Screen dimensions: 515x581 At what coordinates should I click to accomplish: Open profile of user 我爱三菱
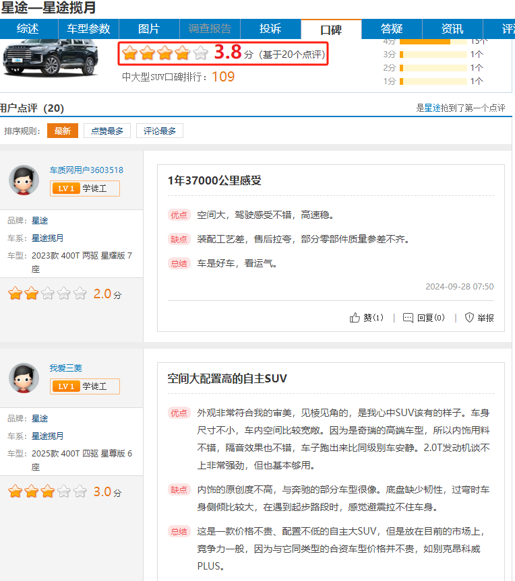click(x=65, y=368)
